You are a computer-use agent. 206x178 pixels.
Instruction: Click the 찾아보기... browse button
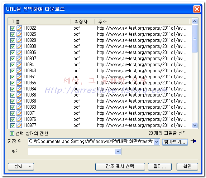(x=175, y=142)
